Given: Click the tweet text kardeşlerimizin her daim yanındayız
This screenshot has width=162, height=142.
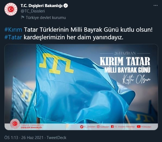Looking at the screenshot, I should (74, 37).
